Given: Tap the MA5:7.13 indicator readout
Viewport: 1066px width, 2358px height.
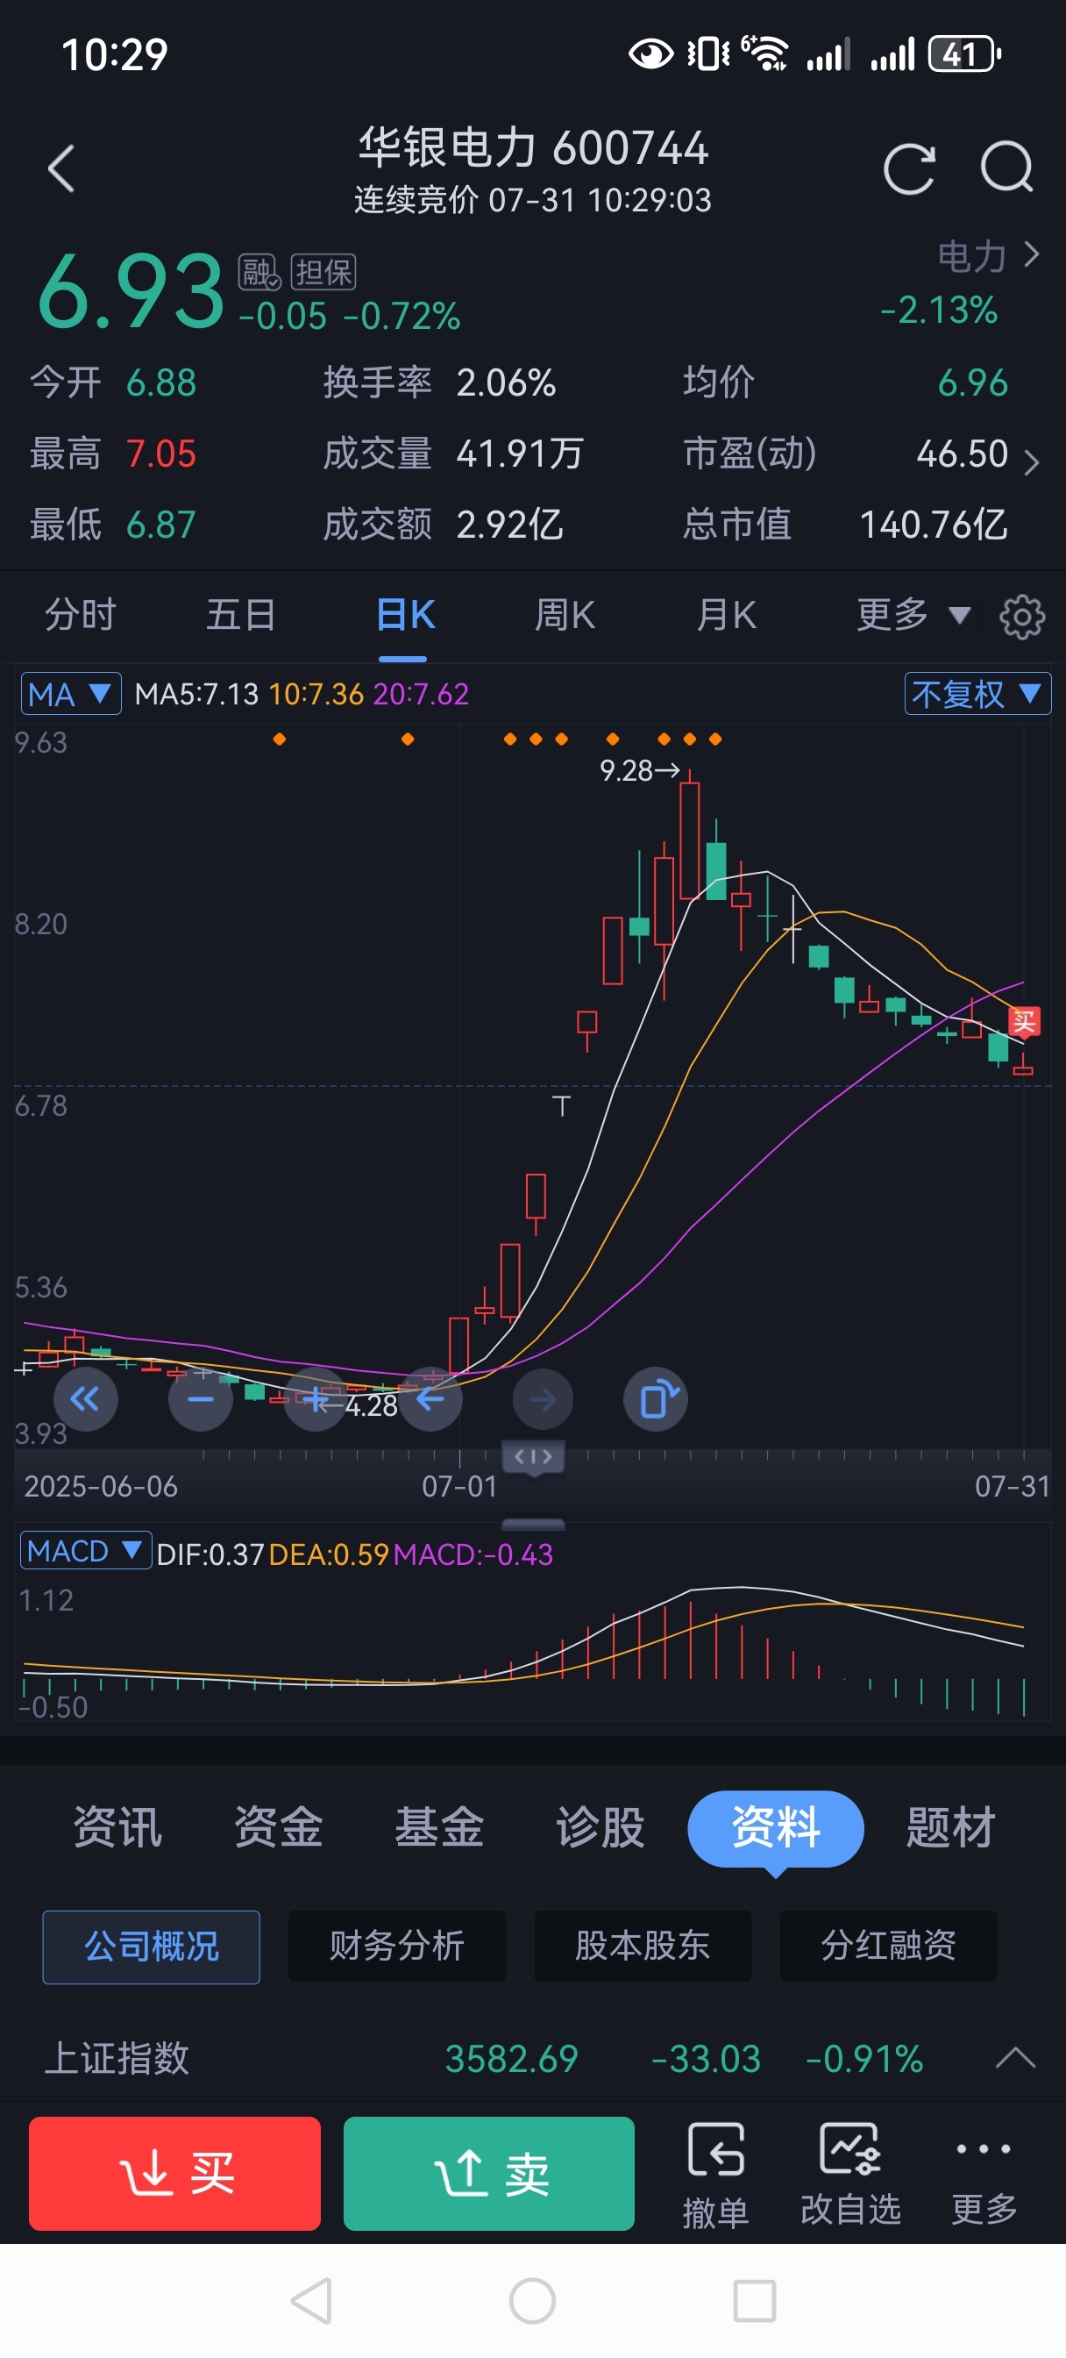Looking at the screenshot, I should click(196, 694).
